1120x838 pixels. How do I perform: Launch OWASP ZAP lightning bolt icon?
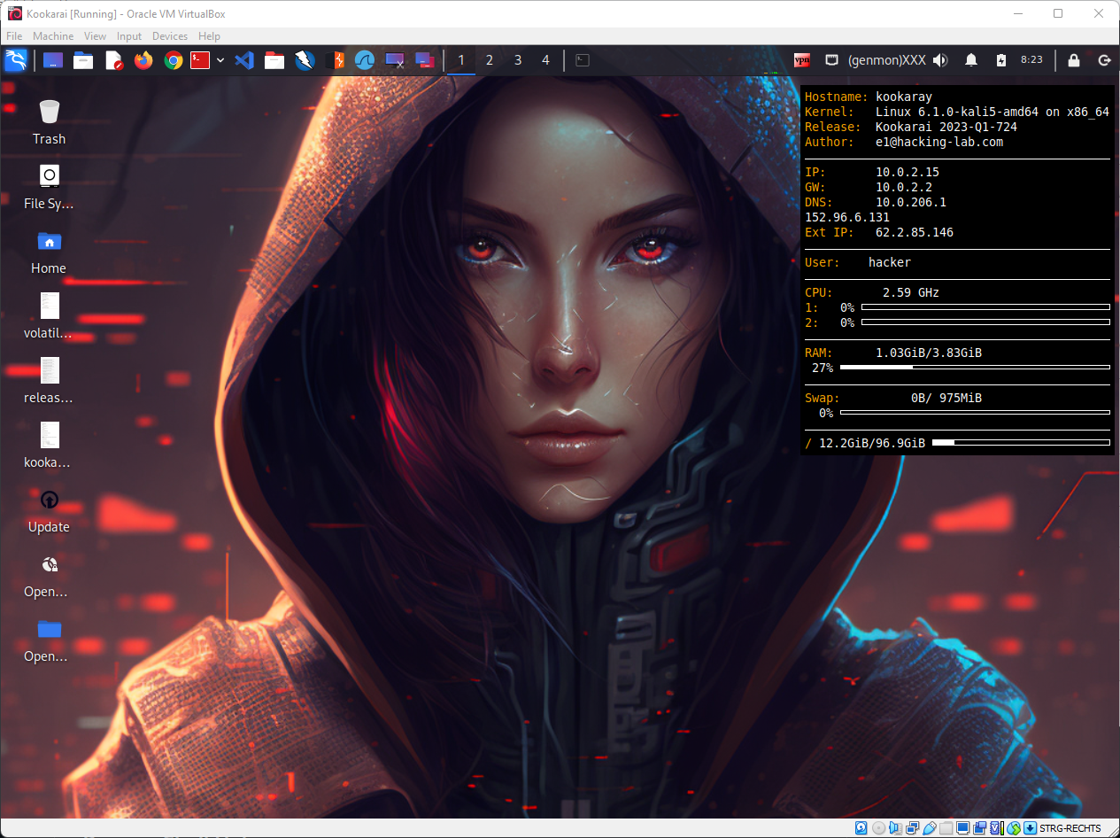[305, 60]
